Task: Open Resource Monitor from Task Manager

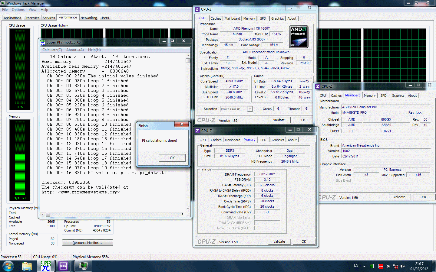Action: (88, 243)
